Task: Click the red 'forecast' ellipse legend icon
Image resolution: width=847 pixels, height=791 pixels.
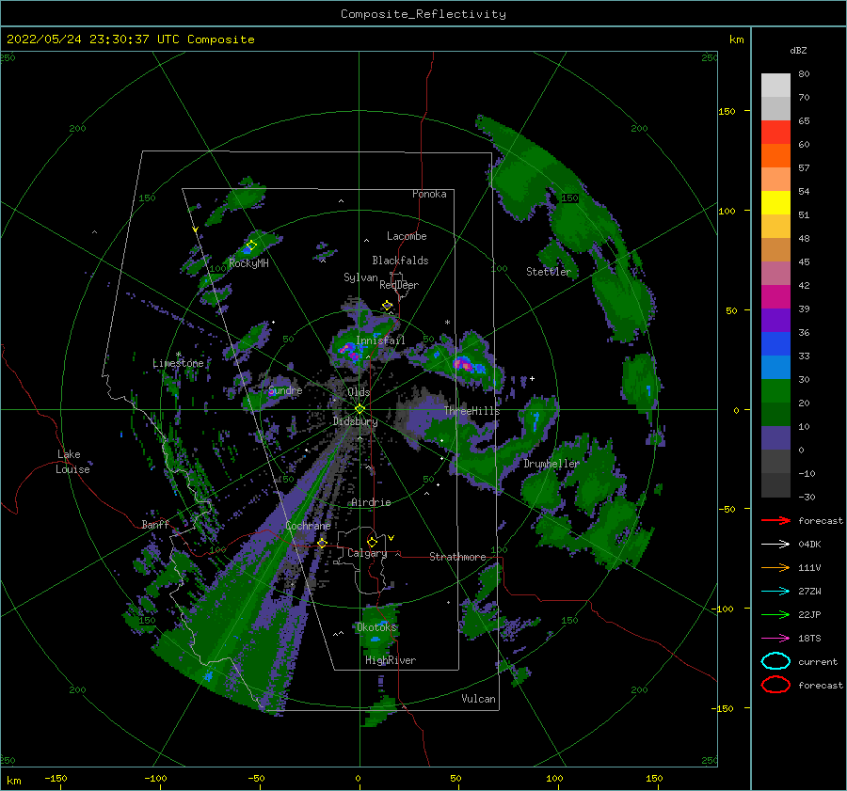Action: point(775,684)
